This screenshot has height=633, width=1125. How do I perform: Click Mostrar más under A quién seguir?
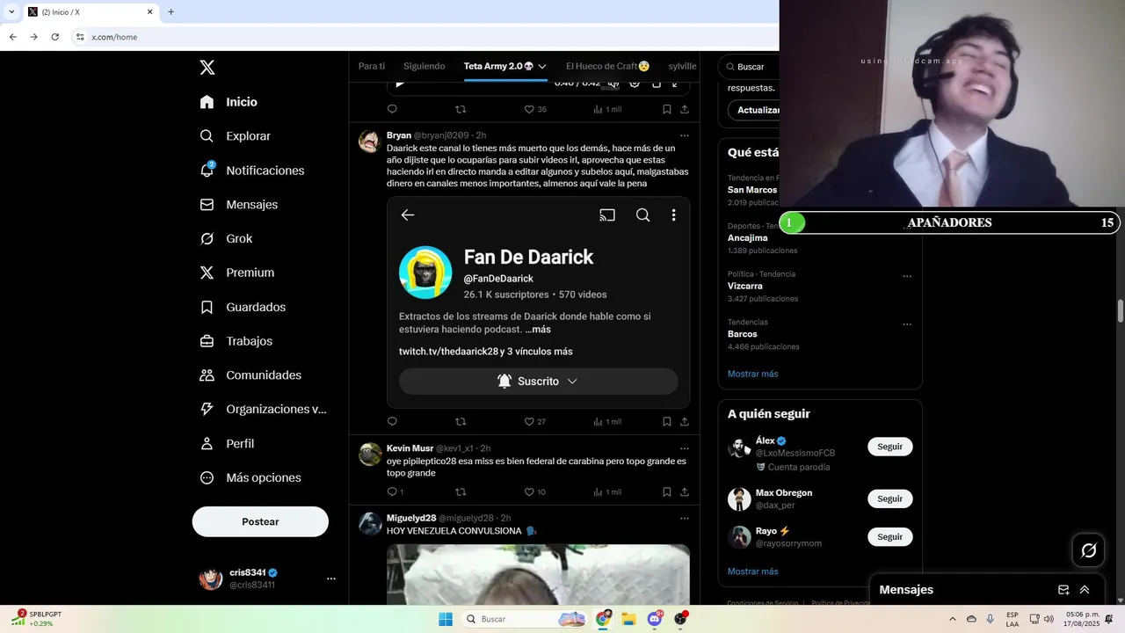point(752,571)
